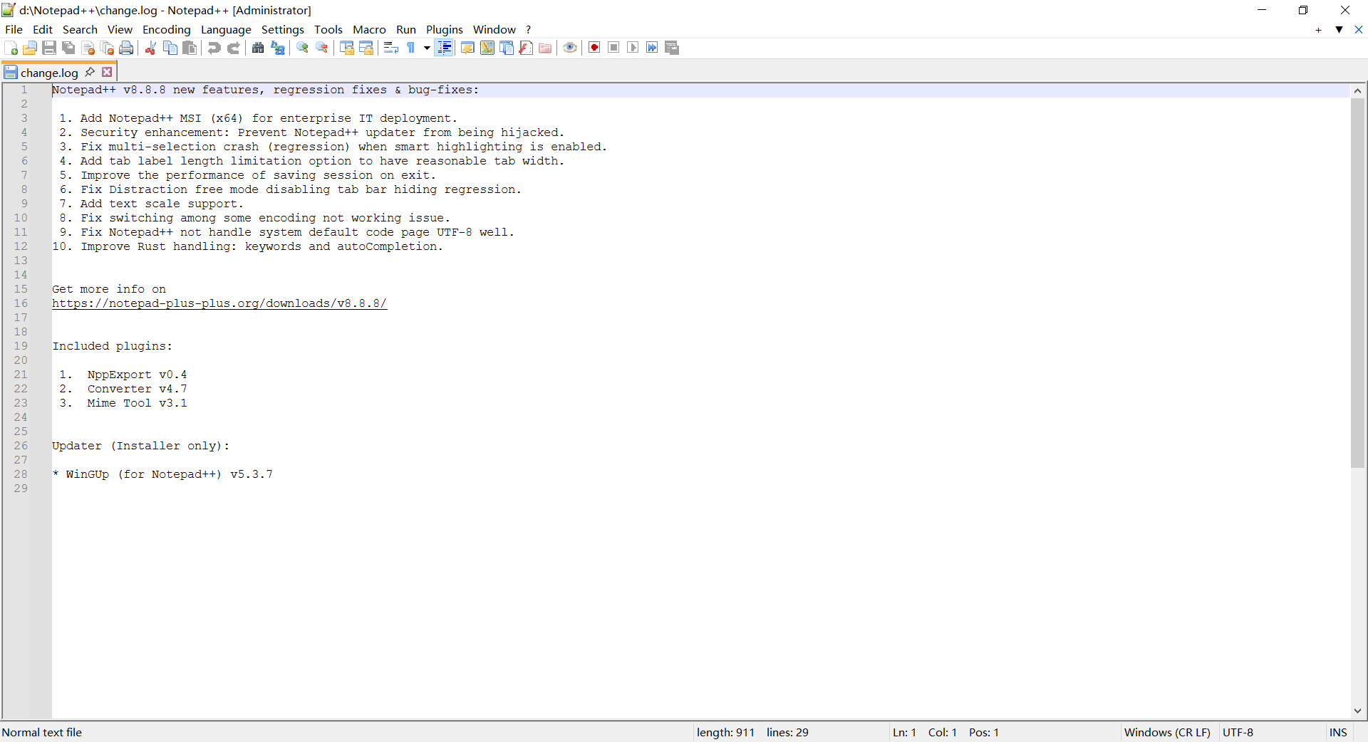The image size is (1368, 742).
Task: Click the vertical scrollbar up arrow
Action: pos(1357,90)
